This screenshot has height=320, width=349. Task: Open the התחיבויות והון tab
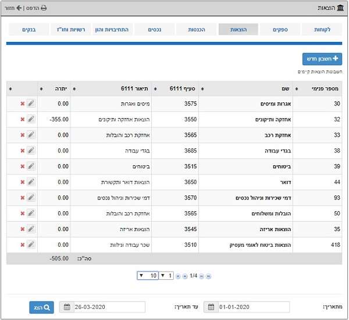click(112, 30)
